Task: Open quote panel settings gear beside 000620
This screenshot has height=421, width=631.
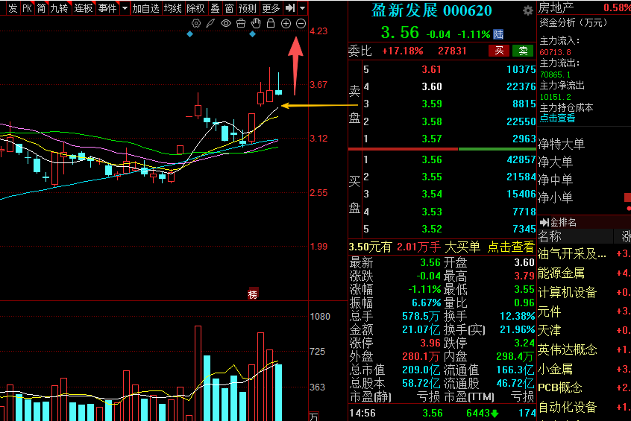Action: tap(527, 11)
